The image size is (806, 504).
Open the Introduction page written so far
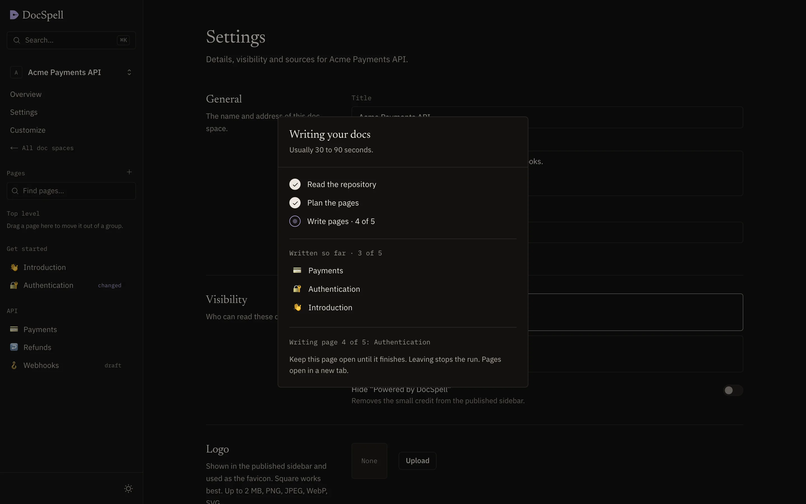click(403, 307)
